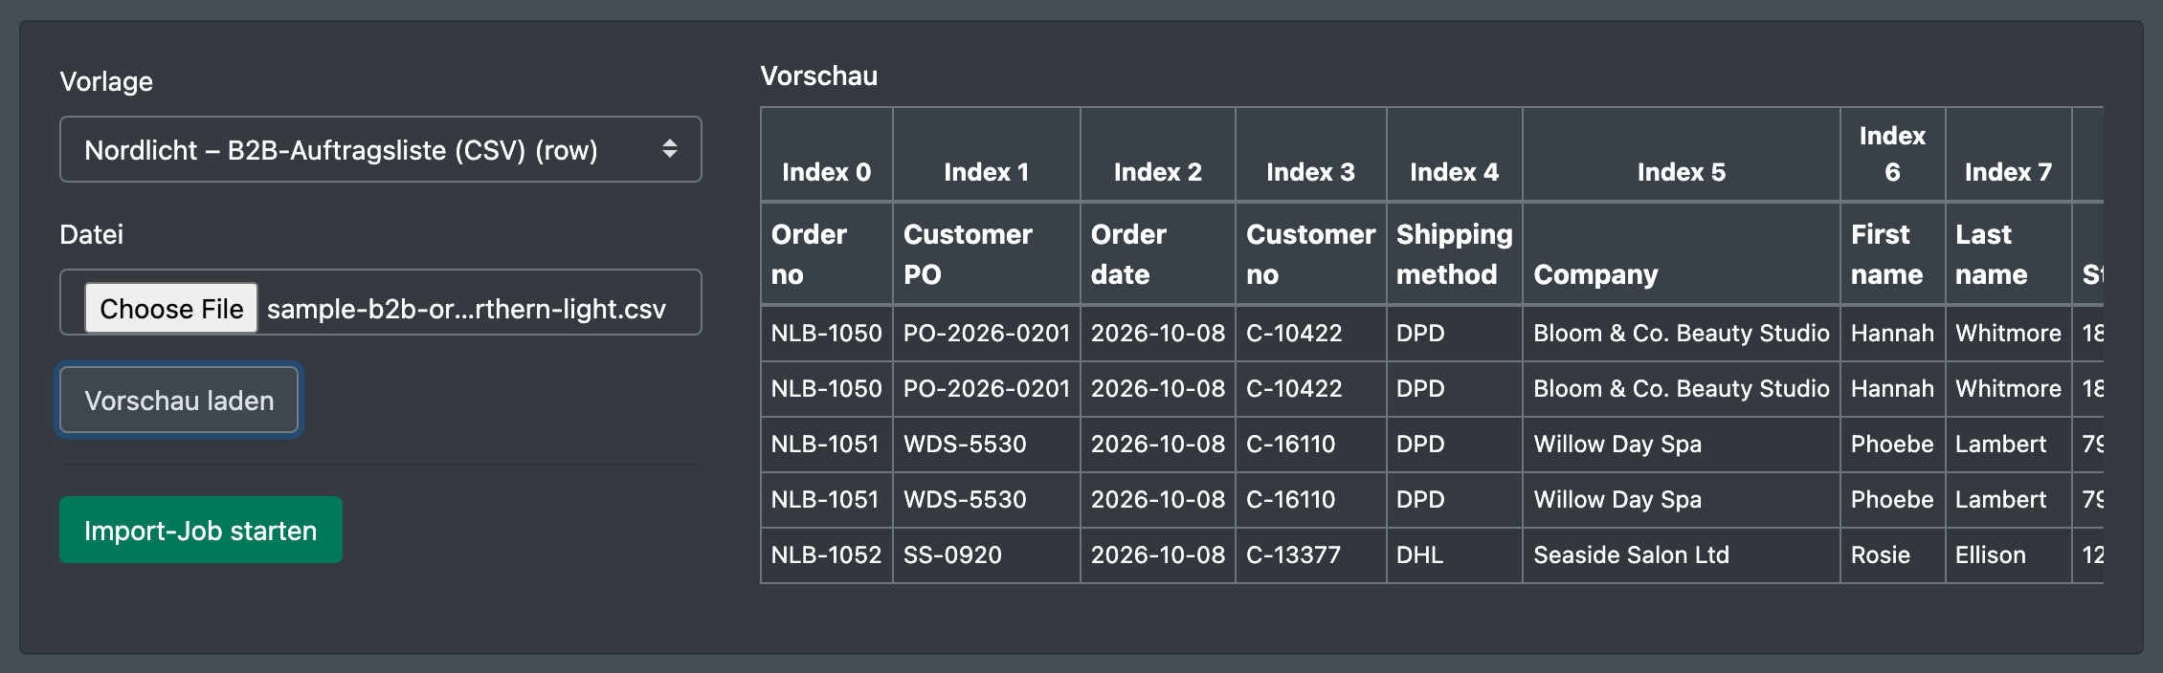Open the Vorlage template dropdown

click(x=380, y=149)
